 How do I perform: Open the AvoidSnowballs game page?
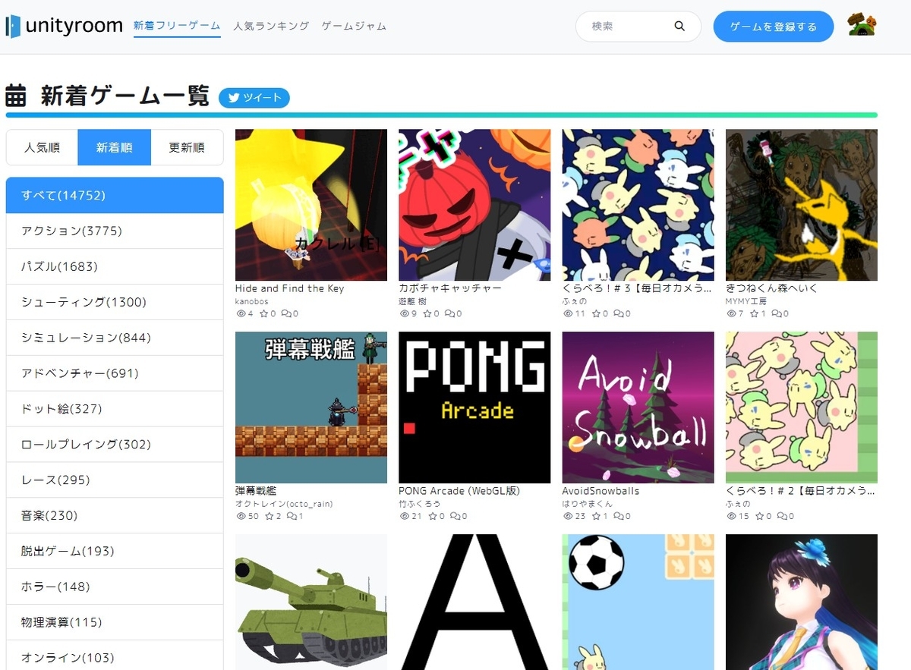(x=638, y=407)
